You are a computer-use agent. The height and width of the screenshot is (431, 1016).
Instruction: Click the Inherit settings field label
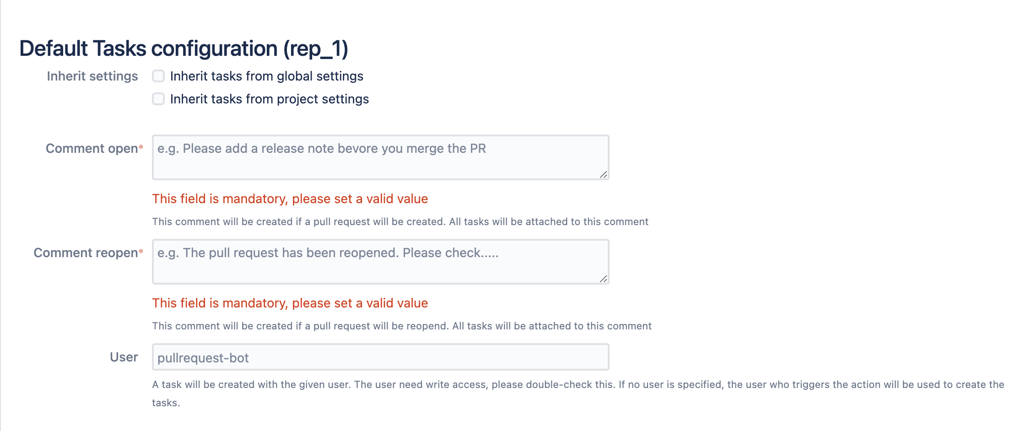[92, 76]
